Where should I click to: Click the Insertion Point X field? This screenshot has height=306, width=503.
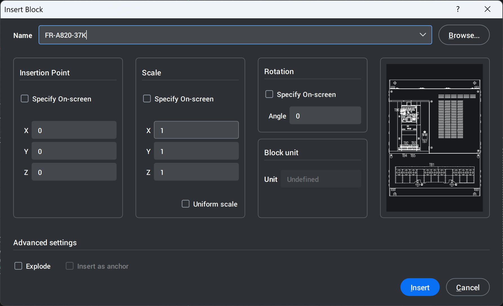(x=74, y=130)
